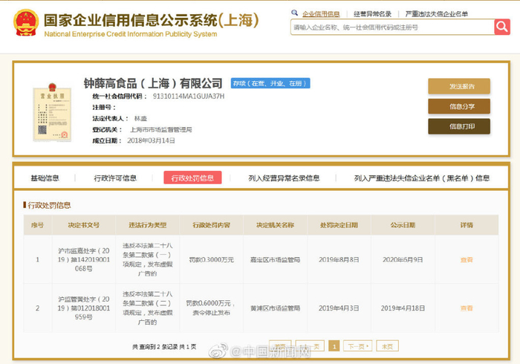520x364 pixels.
Task: Click the company name 钟薛高食品（上海）有限公司
Action: [153, 83]
